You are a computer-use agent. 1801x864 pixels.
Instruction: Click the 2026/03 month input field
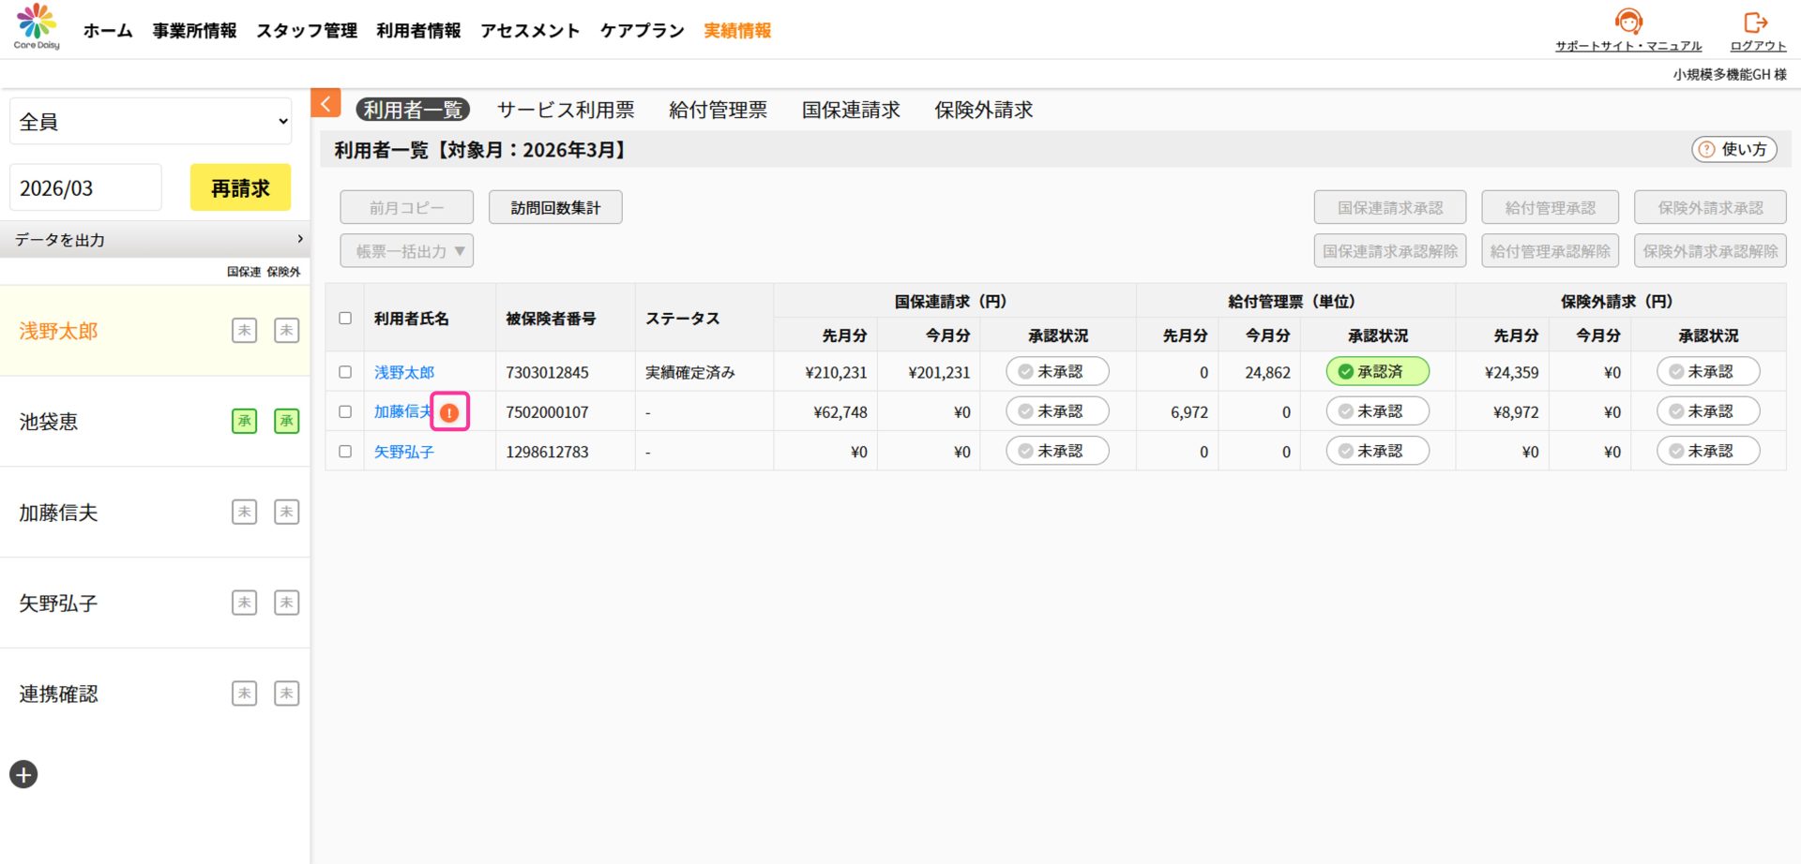point(85,188)
